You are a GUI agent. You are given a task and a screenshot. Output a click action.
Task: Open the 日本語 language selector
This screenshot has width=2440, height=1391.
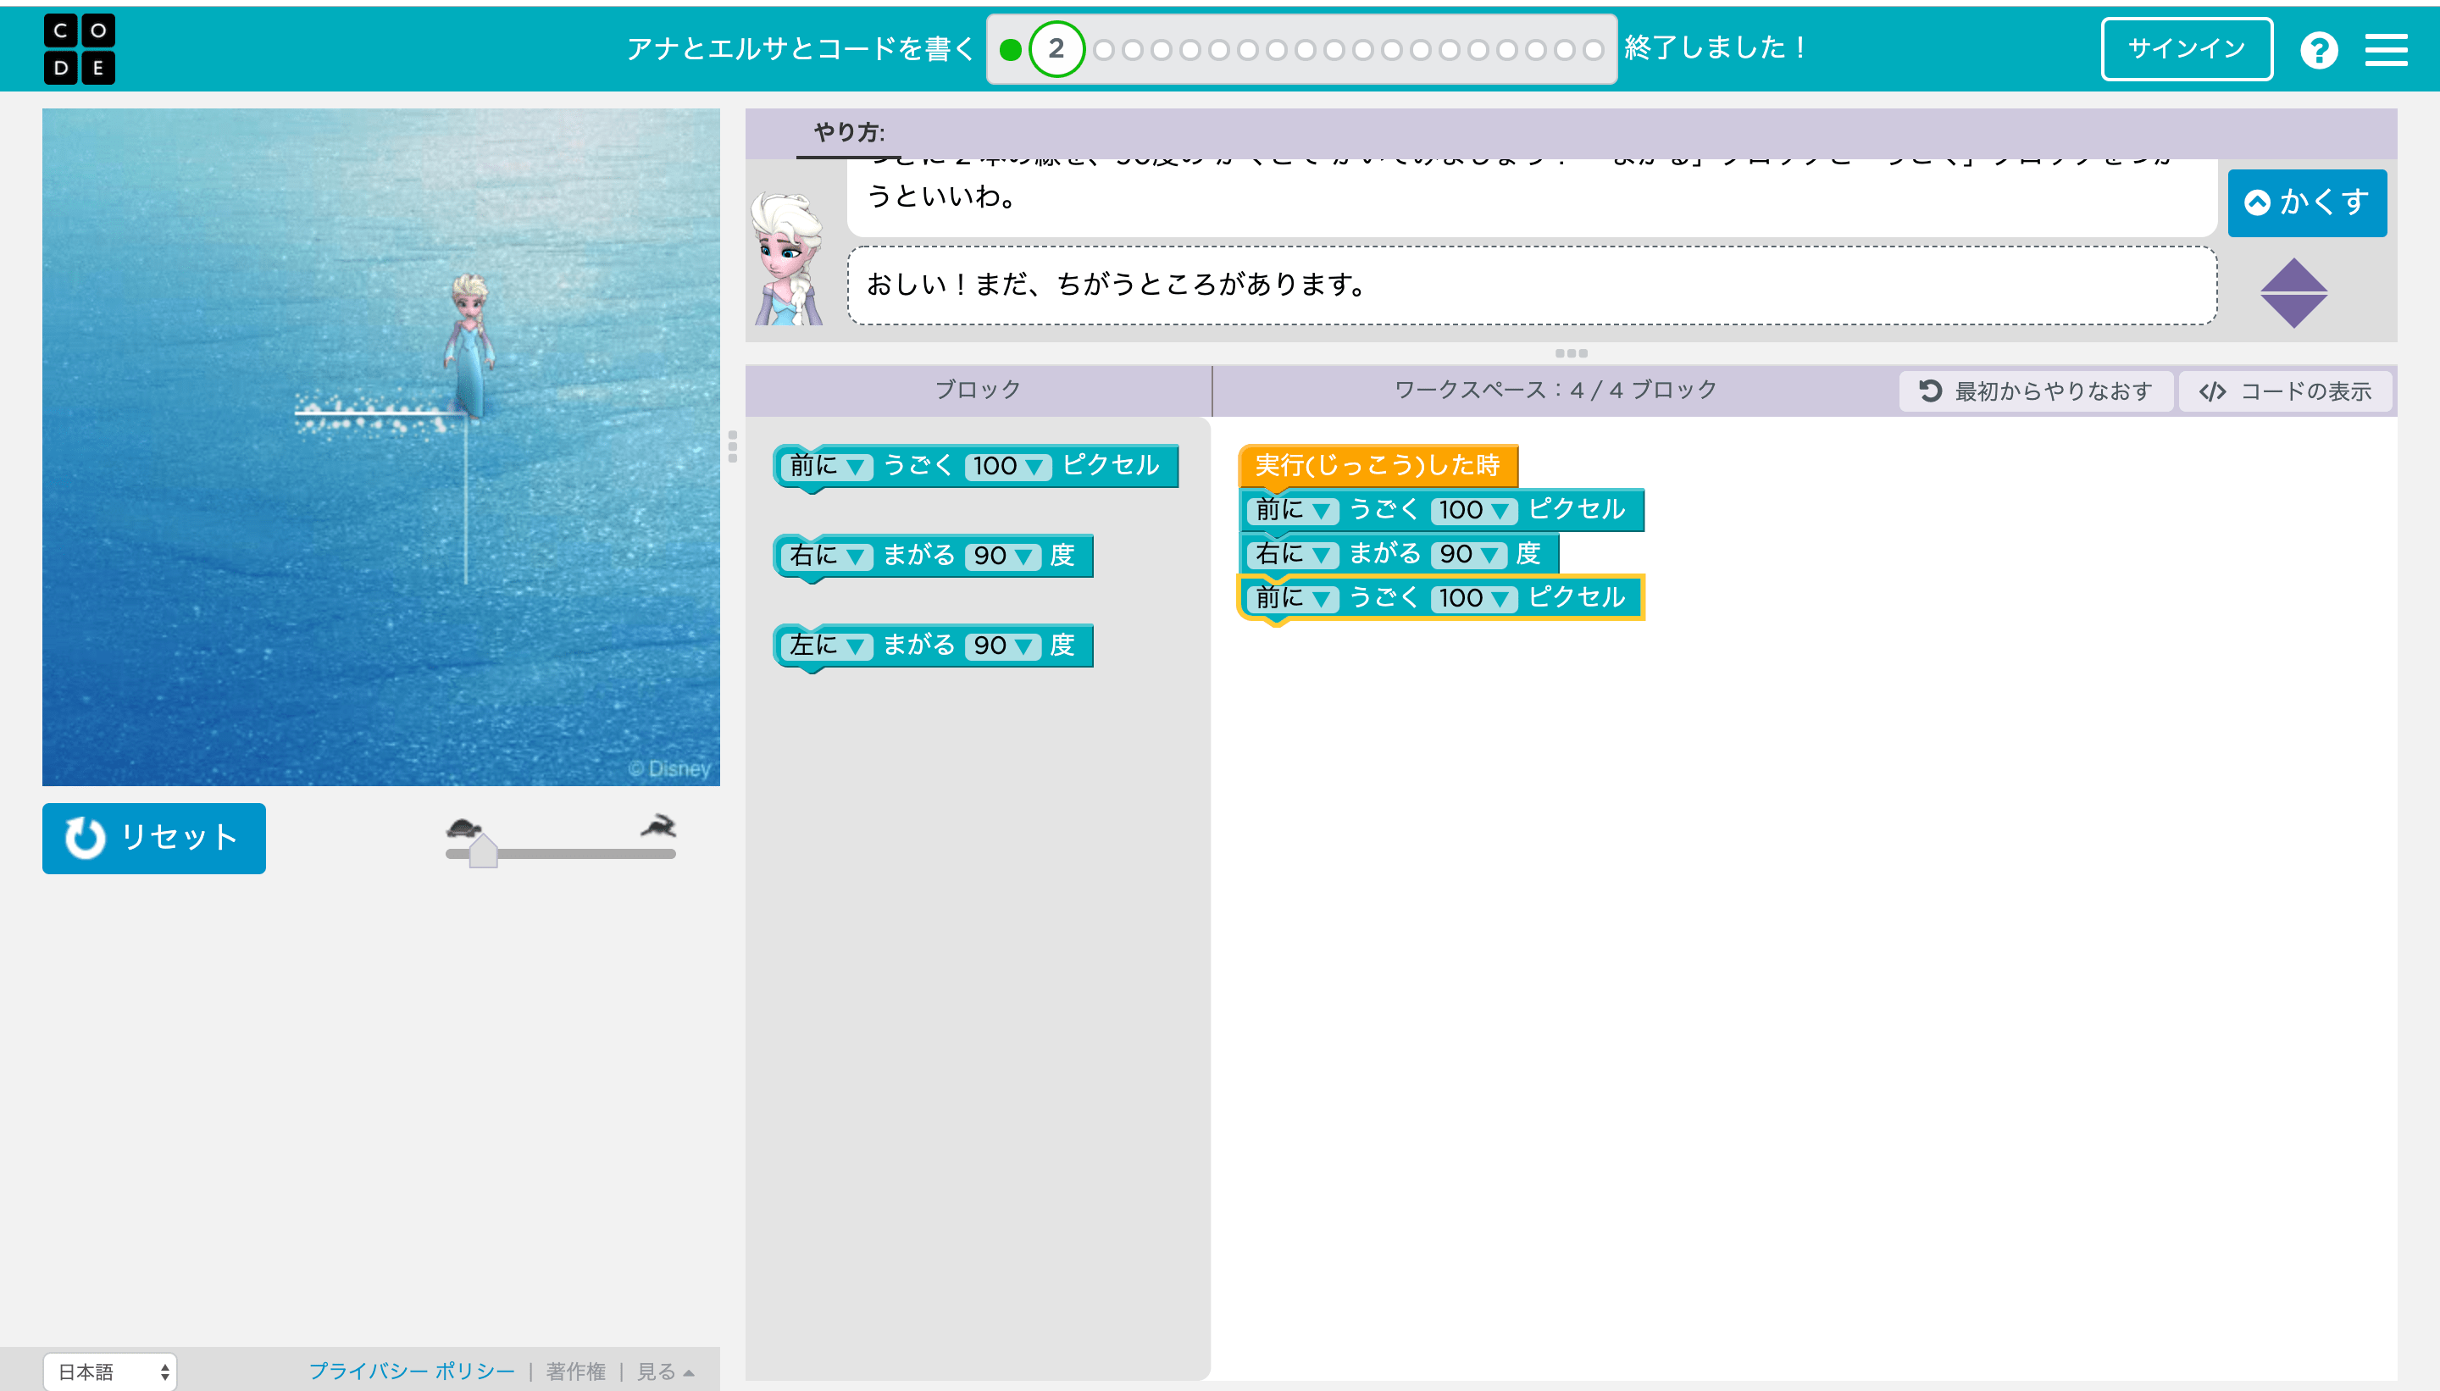tap(110, 1372)
